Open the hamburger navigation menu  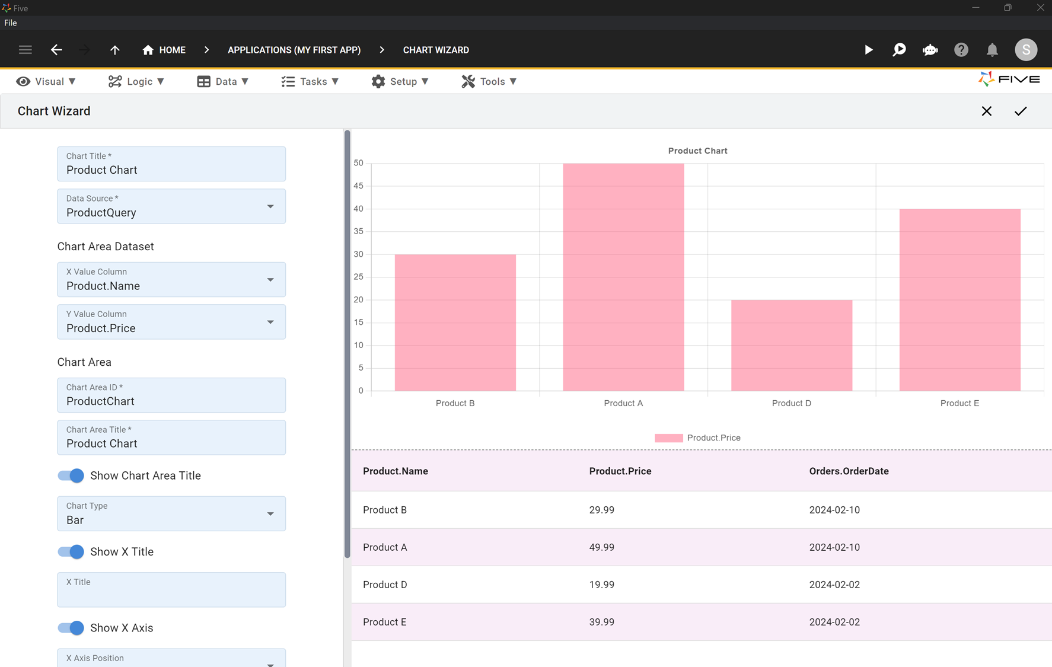[x=25, y=50]
